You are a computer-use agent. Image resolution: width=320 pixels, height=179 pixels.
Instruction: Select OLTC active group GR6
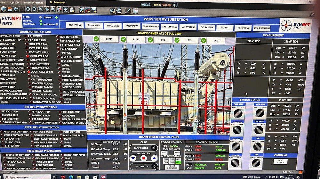(178, 162)
